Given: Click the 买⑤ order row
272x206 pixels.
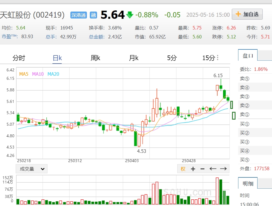Looking at the screenshot, I should (255, 160).
